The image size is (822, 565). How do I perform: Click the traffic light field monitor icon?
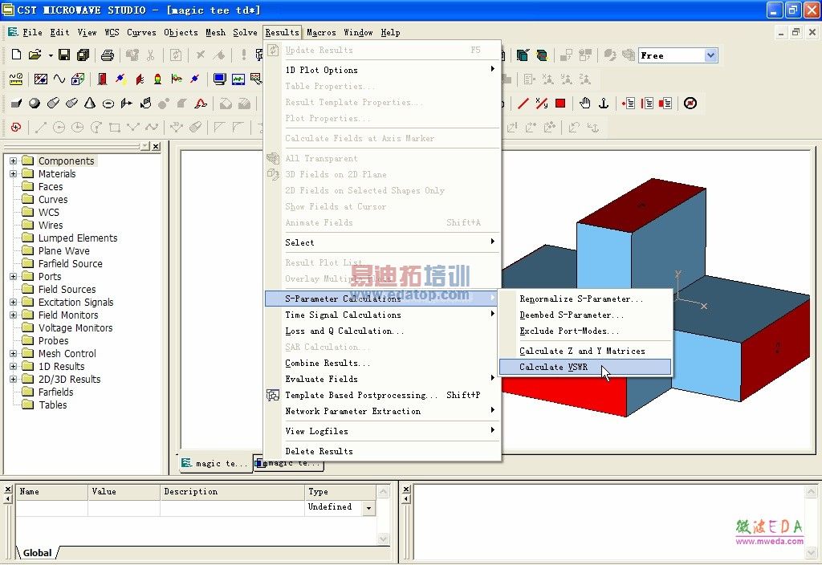pos(157,79)
